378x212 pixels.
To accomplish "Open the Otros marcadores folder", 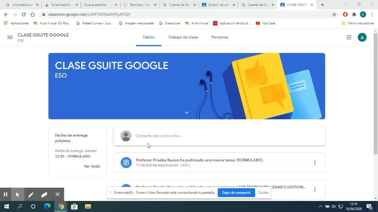I will coord(358,23).
